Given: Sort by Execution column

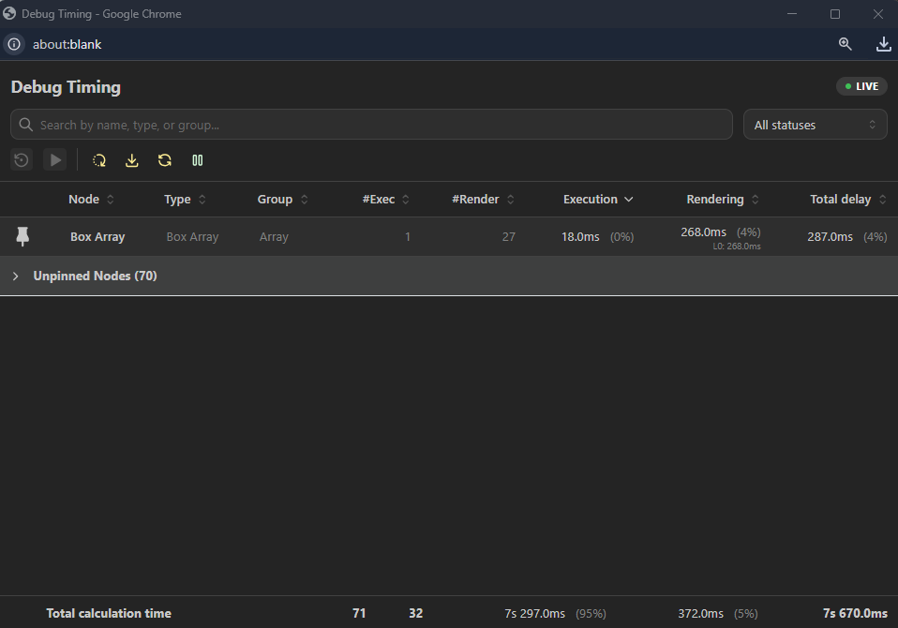Looking at the screenshot, I should click(597, 200).
